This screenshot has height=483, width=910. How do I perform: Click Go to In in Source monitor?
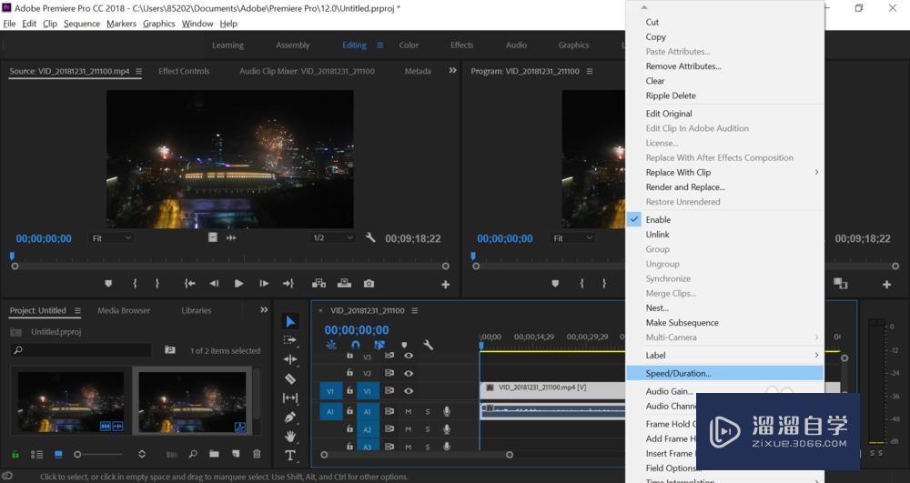point(190,284)
